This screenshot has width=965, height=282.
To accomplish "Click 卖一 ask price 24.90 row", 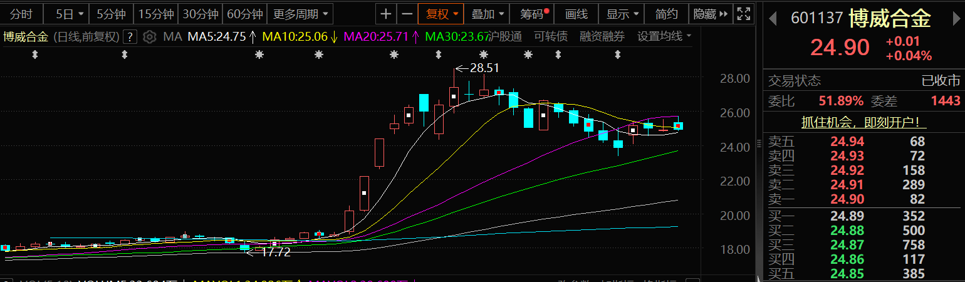I will pos(863,199).
